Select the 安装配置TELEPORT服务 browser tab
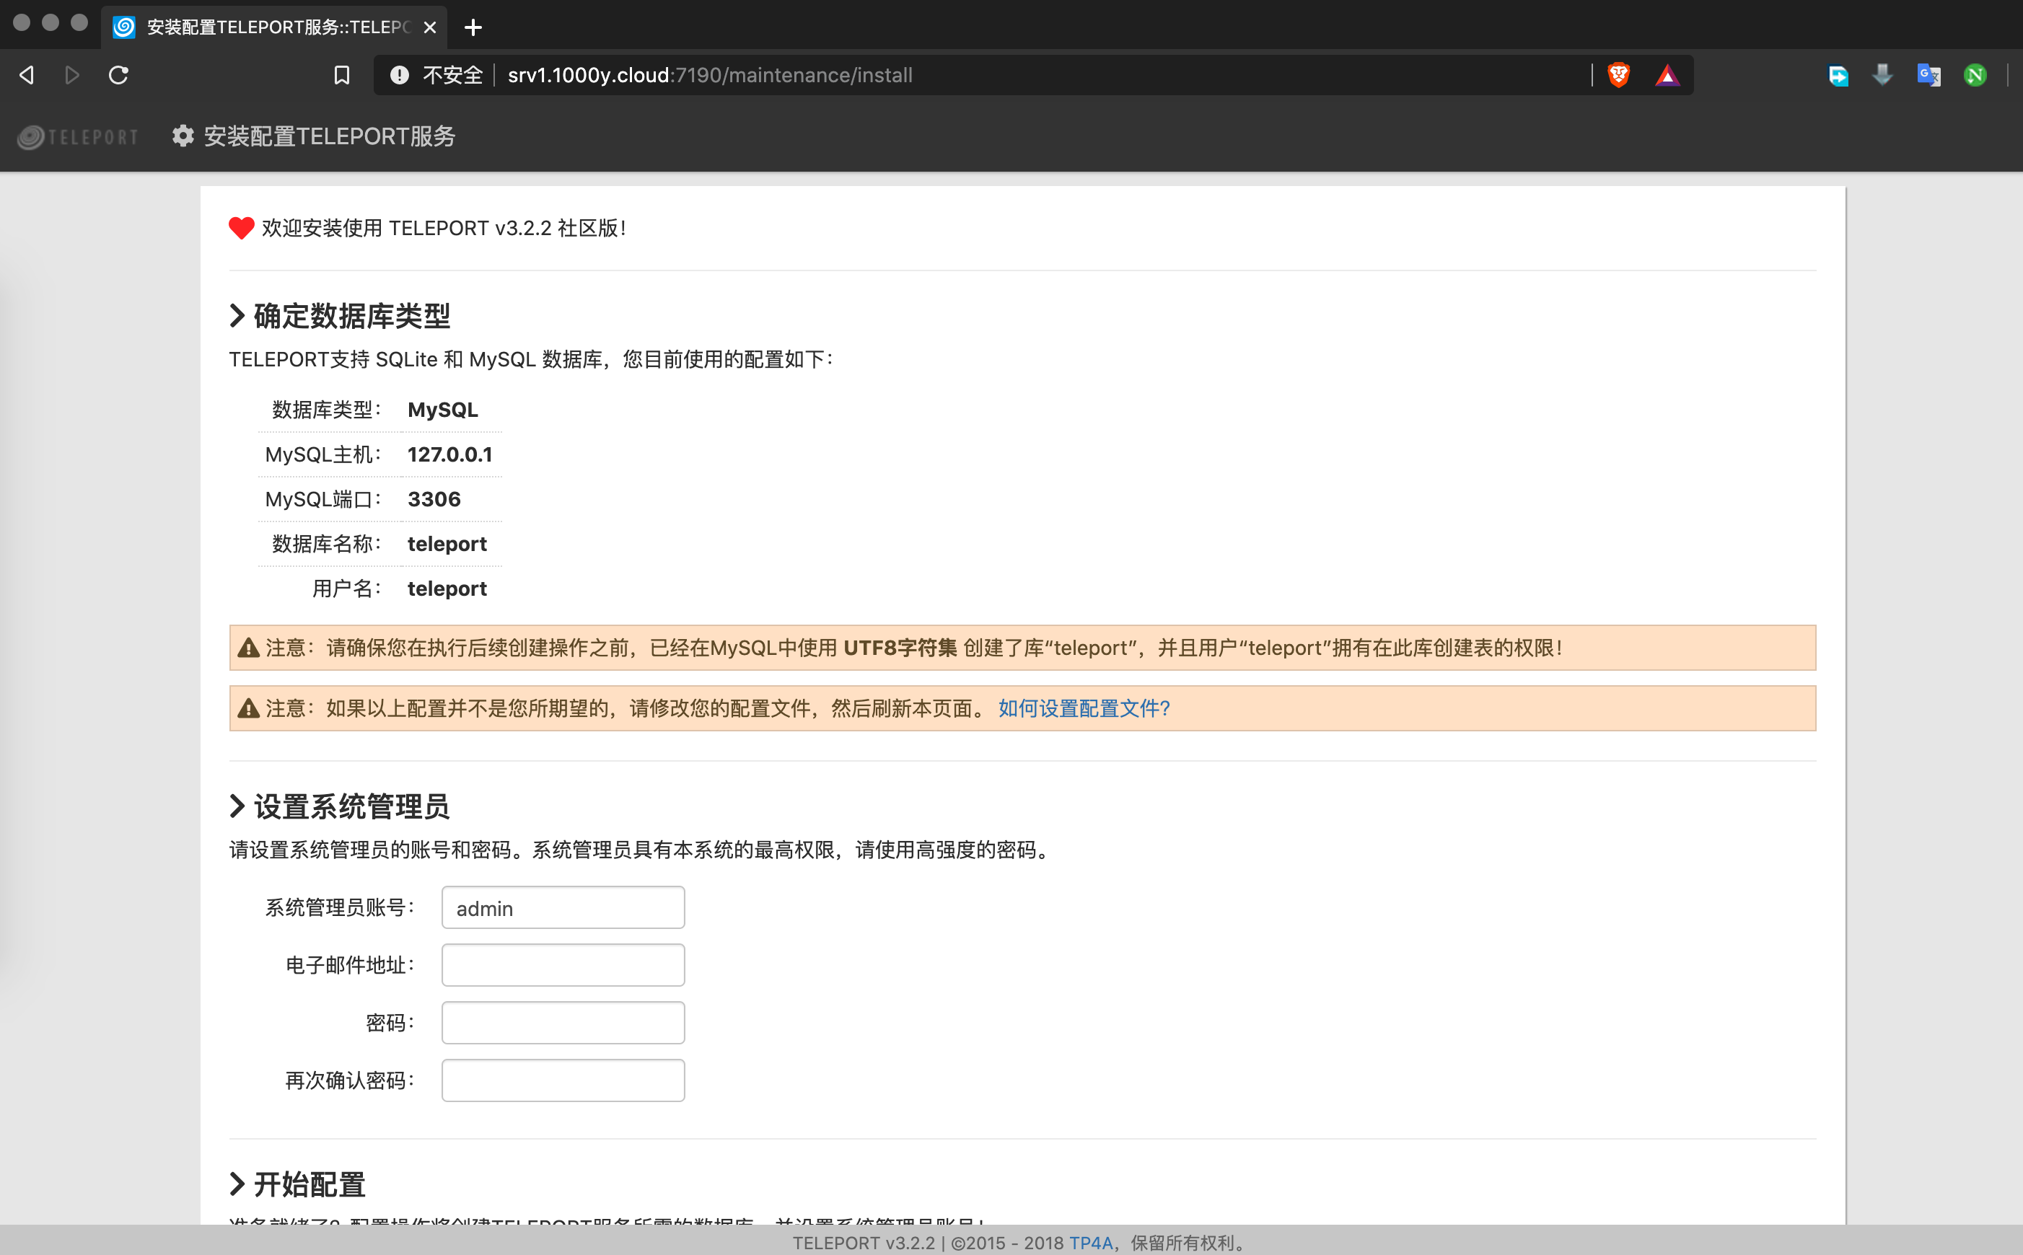The height and width of the screenshot is (1255, 2023). coord(274,27)
